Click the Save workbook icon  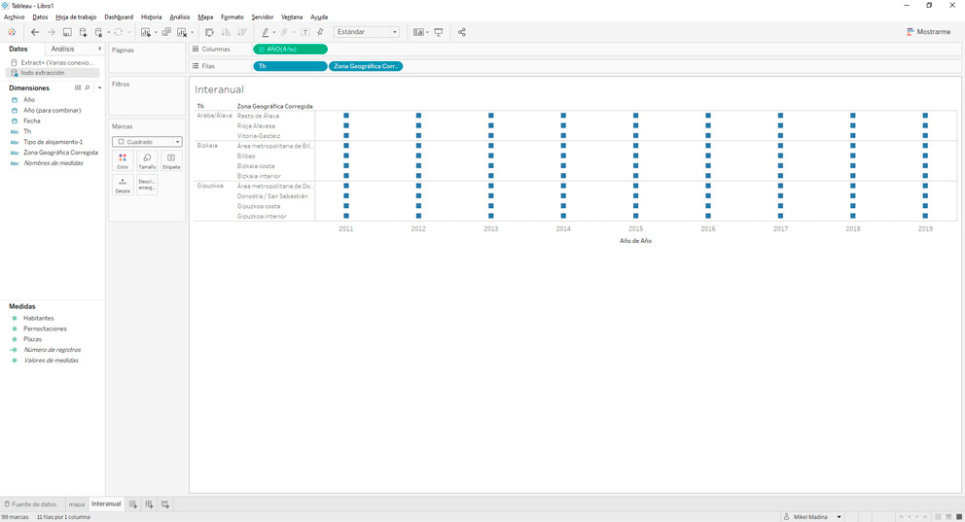pyautogui.click(x=67, y=32)
